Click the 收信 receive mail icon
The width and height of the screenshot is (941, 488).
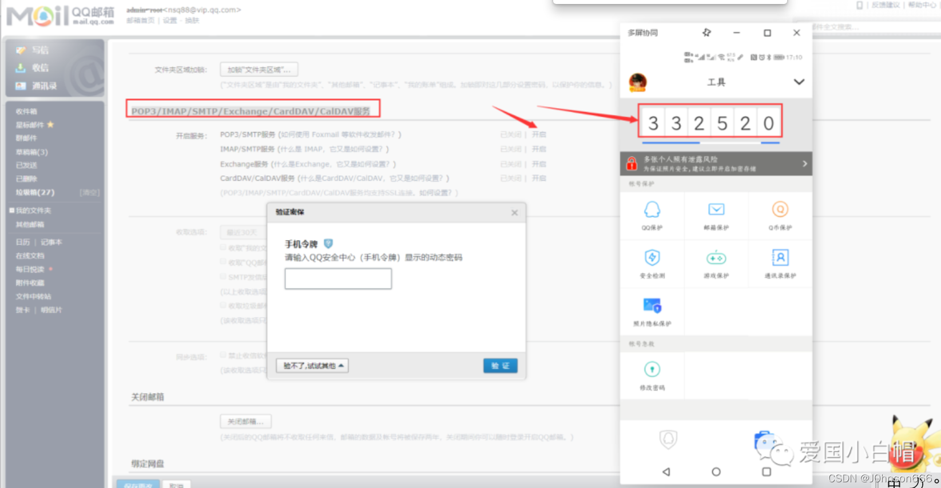point(21,67)
